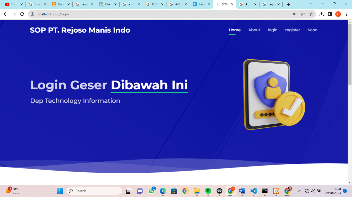This screenshot has height=197, width=352.
Task: Bookmark this page with the star icon
Action: point(311,14)
